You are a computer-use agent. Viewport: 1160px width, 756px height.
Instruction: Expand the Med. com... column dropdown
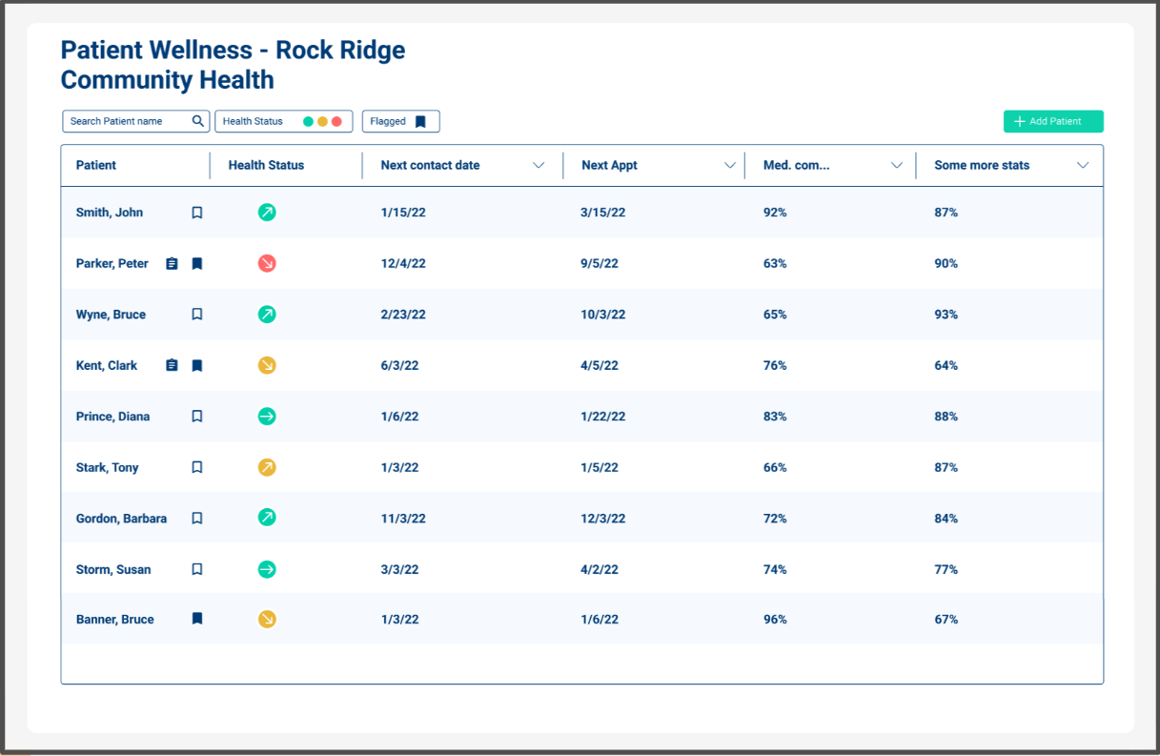(x=897, y=166)
